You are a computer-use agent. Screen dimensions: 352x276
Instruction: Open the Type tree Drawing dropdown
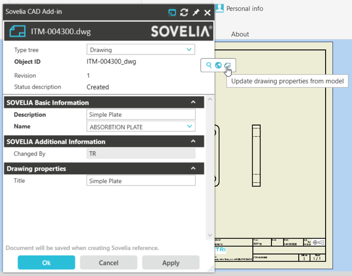click(141, 49)
